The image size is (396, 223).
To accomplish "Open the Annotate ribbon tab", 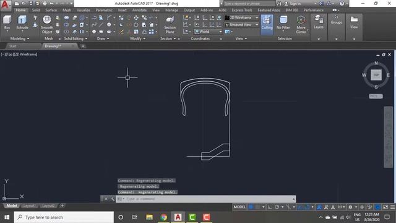I will pos(139,10).
